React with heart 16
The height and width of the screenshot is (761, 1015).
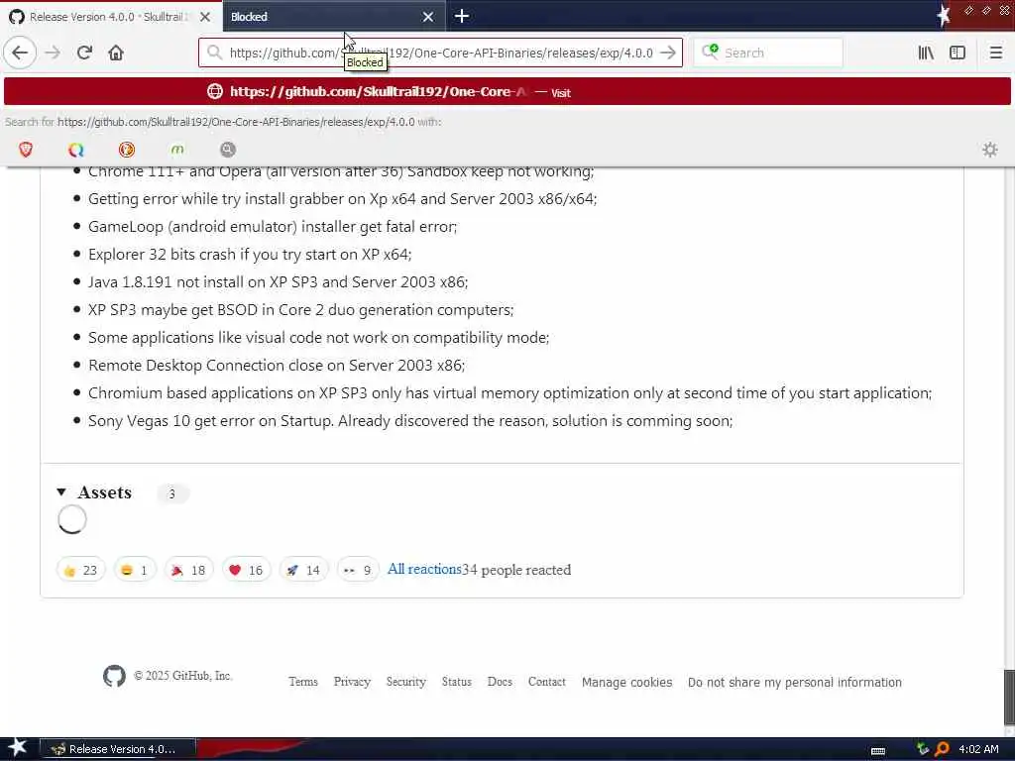coord(246,570)
